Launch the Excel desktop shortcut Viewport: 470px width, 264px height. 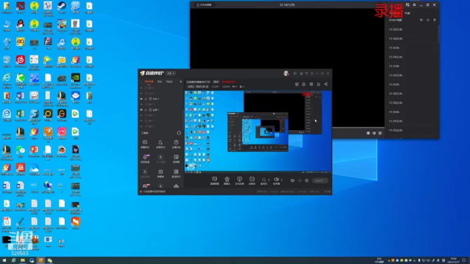[21, 114]
